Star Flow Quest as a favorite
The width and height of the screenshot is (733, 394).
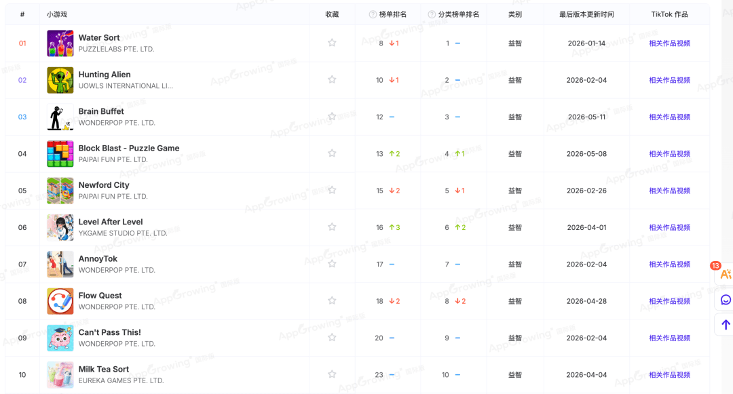(332, 300)
